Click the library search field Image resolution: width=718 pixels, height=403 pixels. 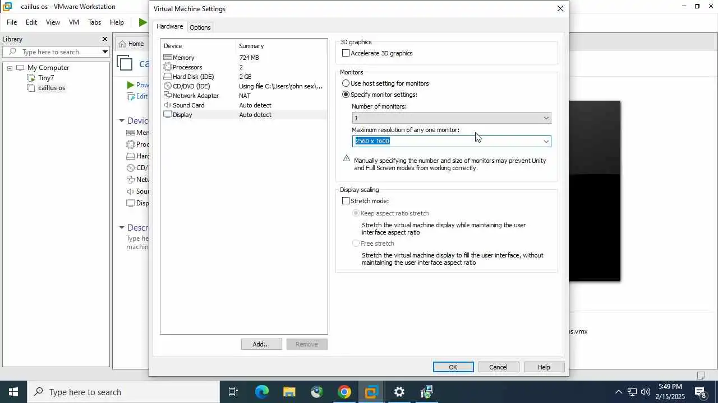click(x=55, y=51)
